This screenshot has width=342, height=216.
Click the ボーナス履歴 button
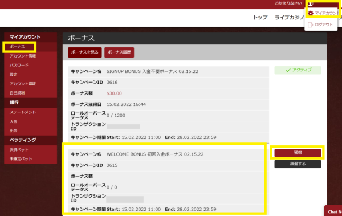[119, 52]
